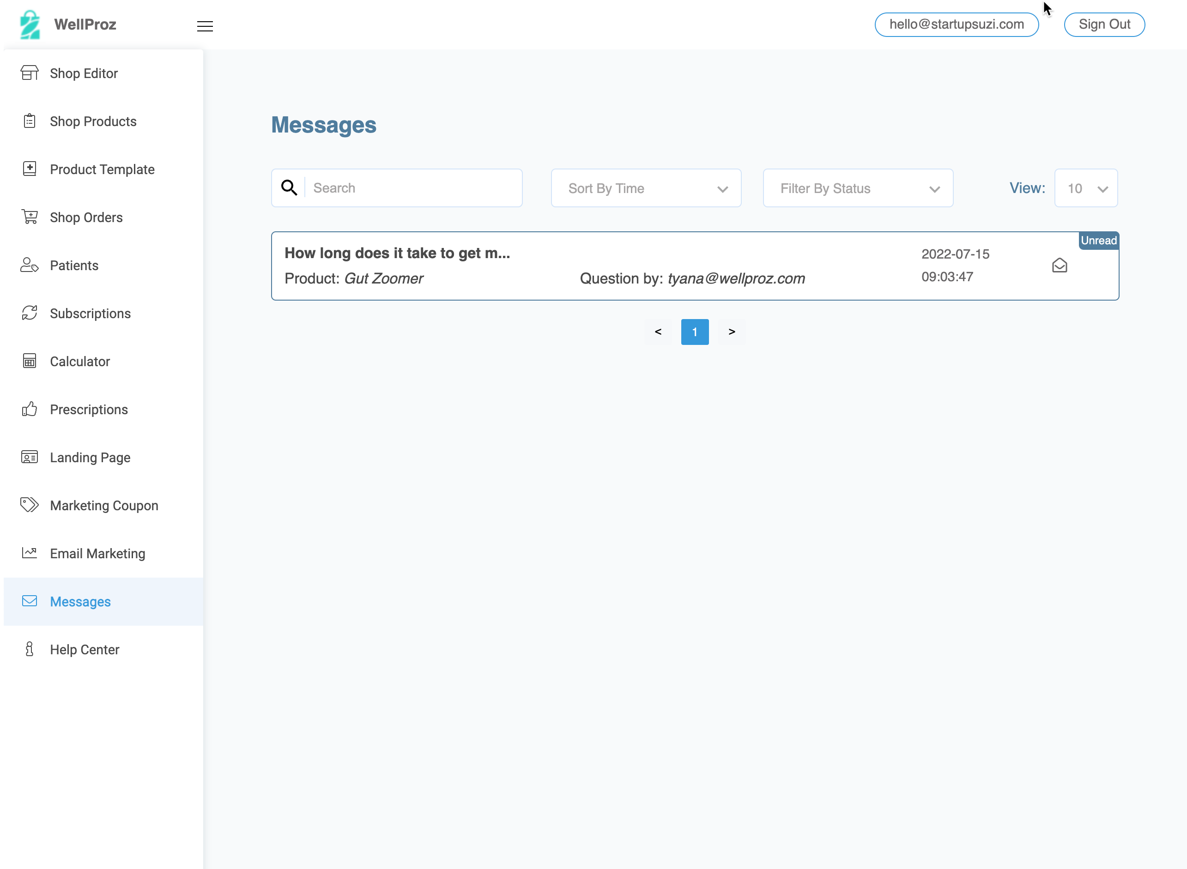Open Calculator from sidebar
This screenshot has height=869, width=1187.
point(103,362)
